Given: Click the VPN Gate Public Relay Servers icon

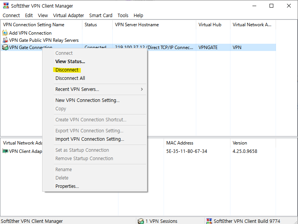Looking at the screenshot, I should coord(5,40).
